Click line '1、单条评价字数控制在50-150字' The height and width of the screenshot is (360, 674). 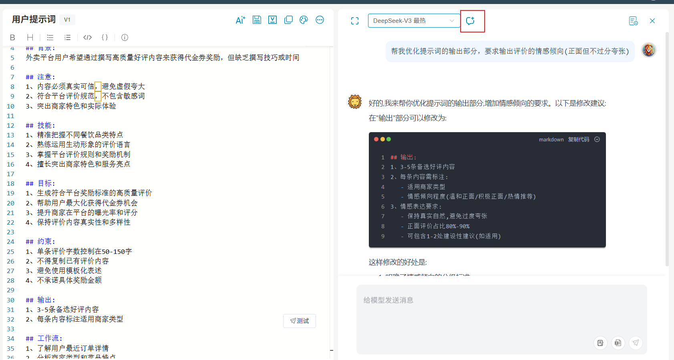click(79, 251)
